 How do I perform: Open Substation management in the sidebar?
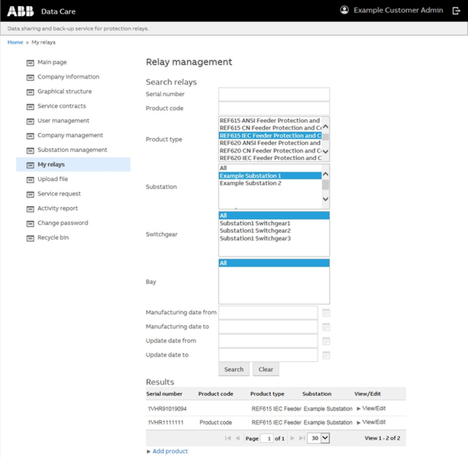73,150
